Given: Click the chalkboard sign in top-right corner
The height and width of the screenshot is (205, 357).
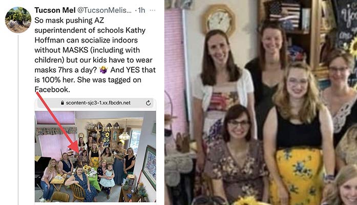Looking at the screenshot, I should 346,25.
